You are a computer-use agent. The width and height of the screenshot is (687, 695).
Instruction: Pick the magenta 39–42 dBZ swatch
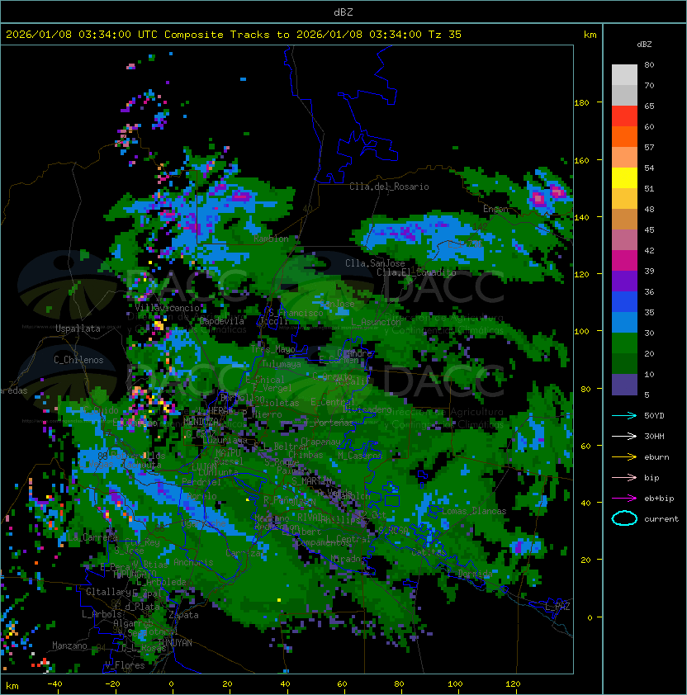(624, 260)
